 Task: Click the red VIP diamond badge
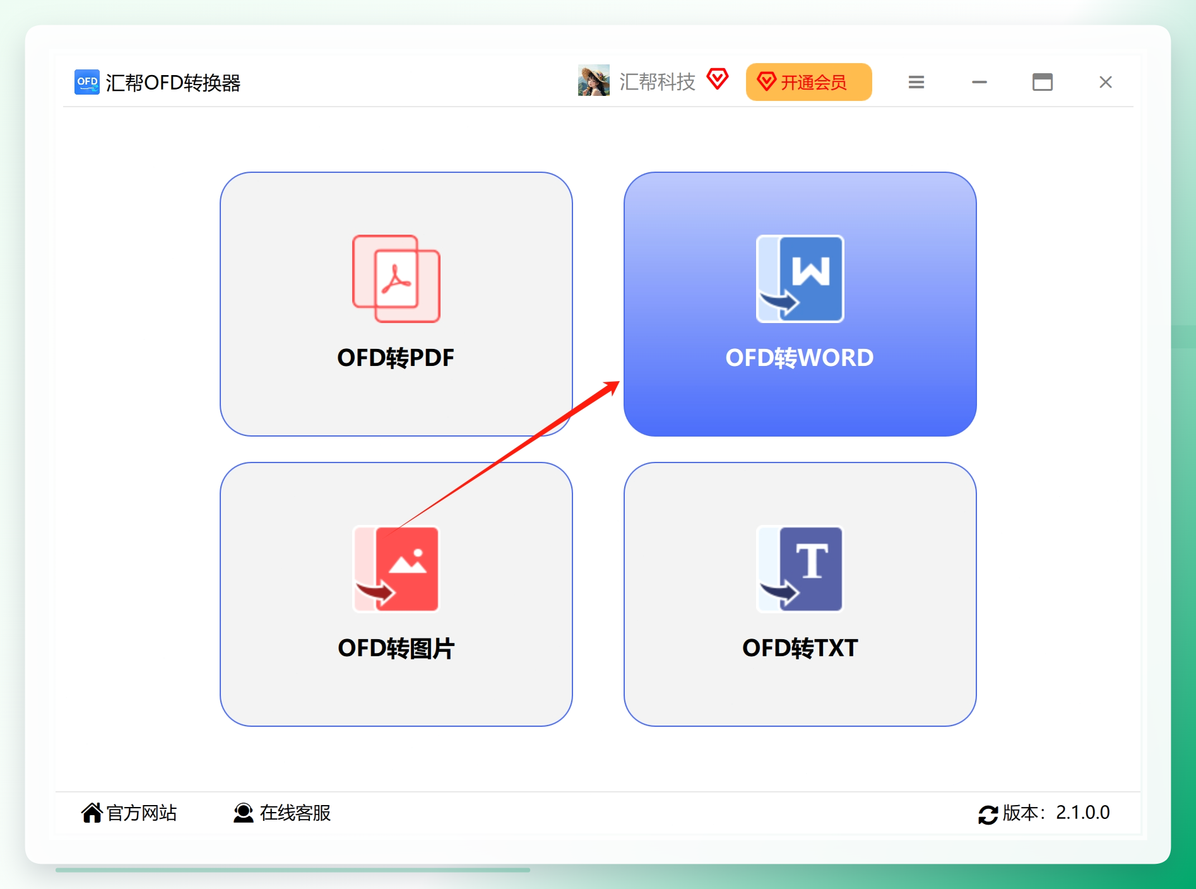pyautogui.click(x=718, y=79)
